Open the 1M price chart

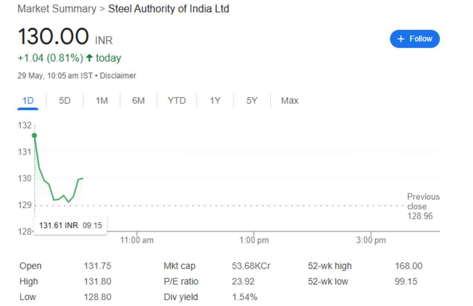[x=101, y=100]
